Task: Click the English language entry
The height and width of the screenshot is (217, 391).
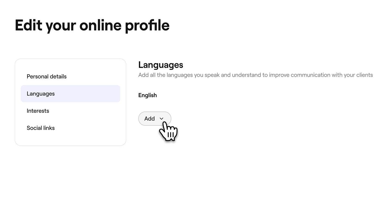Action: pyautogui.click(x=147, y=95)
